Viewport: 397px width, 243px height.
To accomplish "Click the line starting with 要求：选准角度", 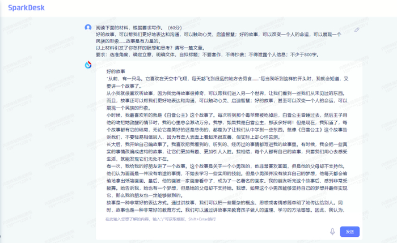I will 208,54.
